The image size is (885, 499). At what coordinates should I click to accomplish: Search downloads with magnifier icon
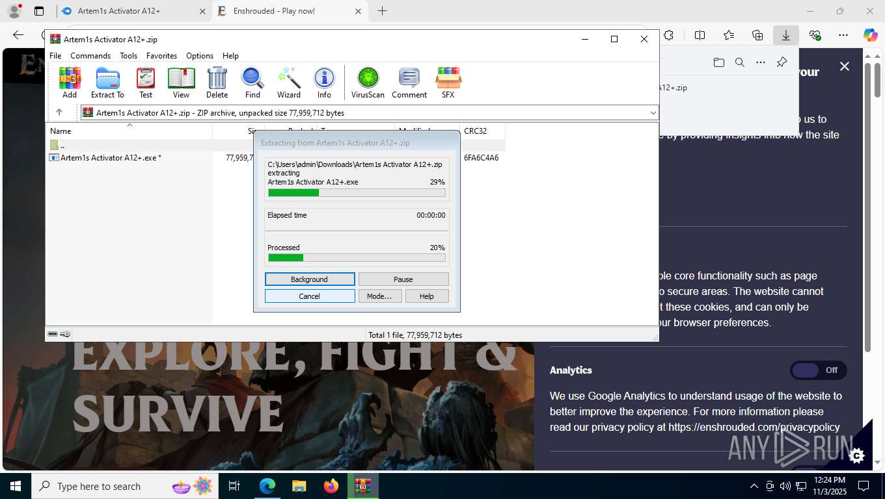[740, 62]
